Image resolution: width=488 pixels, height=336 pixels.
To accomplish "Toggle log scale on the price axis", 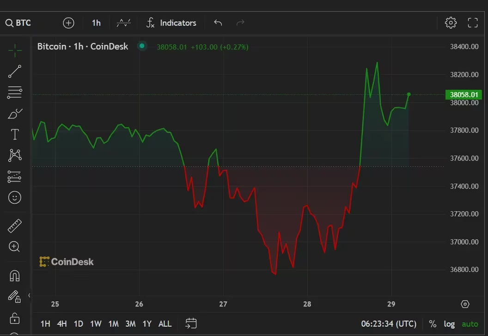I will point(449,324).
